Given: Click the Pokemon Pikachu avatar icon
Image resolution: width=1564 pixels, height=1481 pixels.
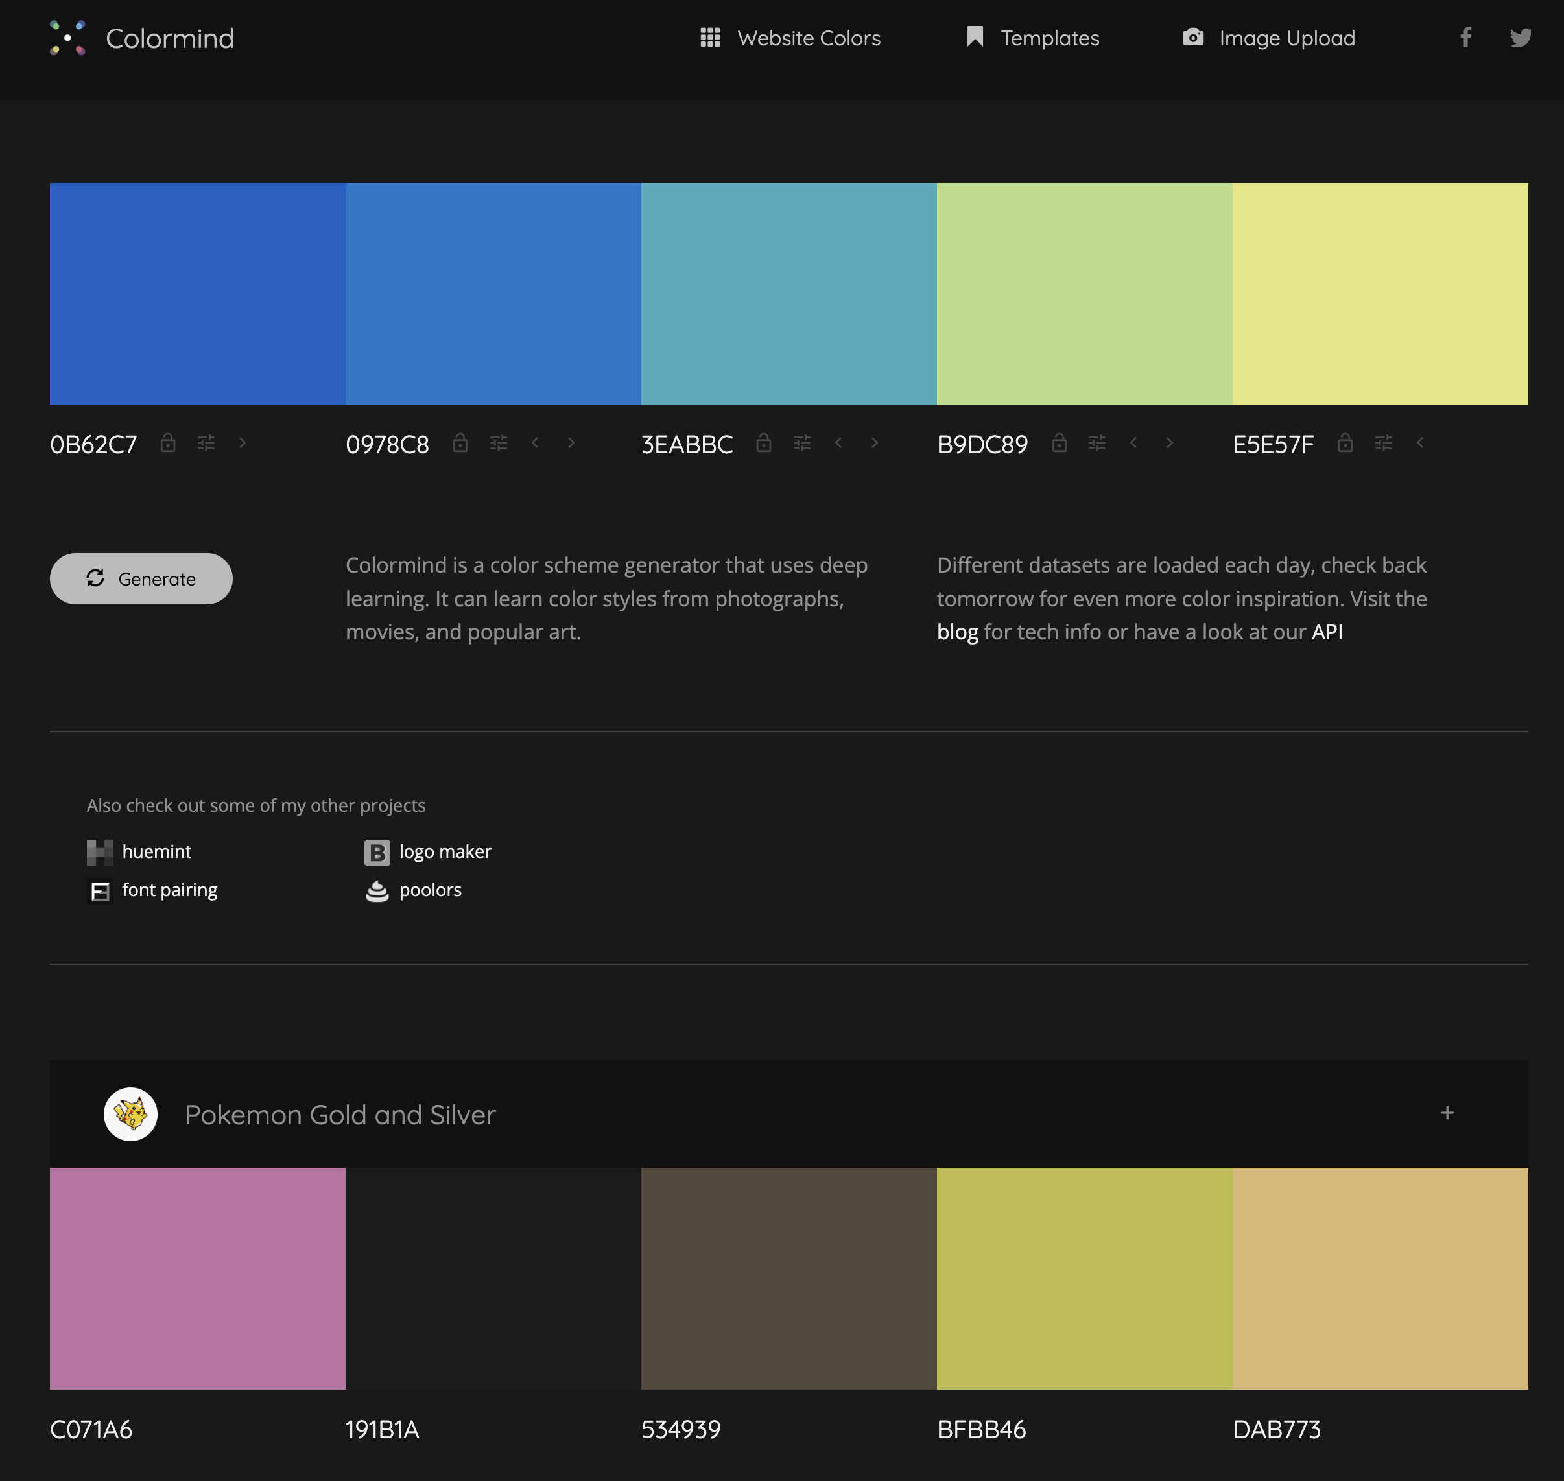Looking at the screenshot, I should coord(130,1114).
